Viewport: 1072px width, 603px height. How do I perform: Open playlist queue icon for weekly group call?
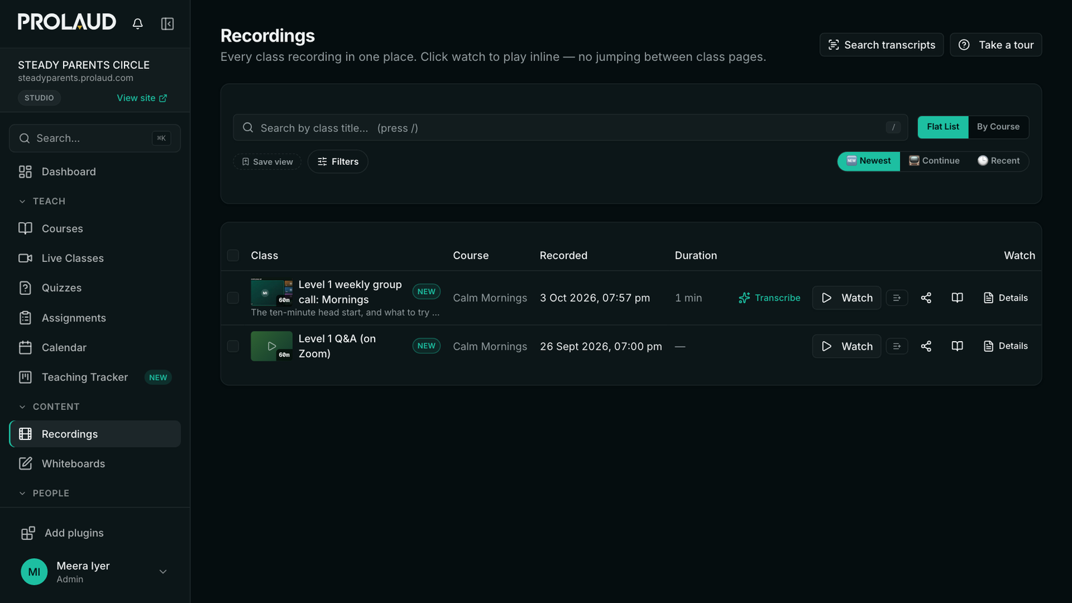[897, 298]
